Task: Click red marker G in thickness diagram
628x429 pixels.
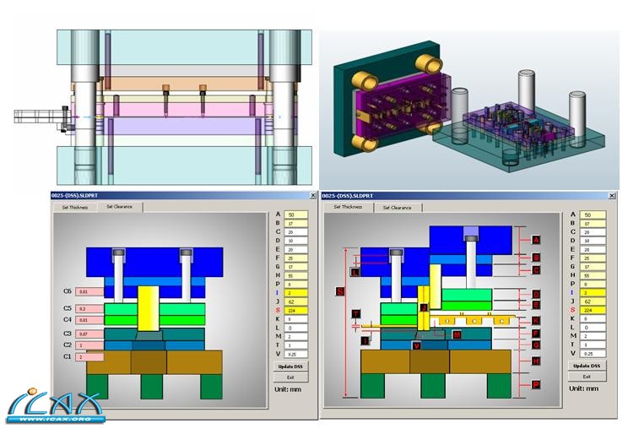Action: pyautogui.click(x=536, y=345)
